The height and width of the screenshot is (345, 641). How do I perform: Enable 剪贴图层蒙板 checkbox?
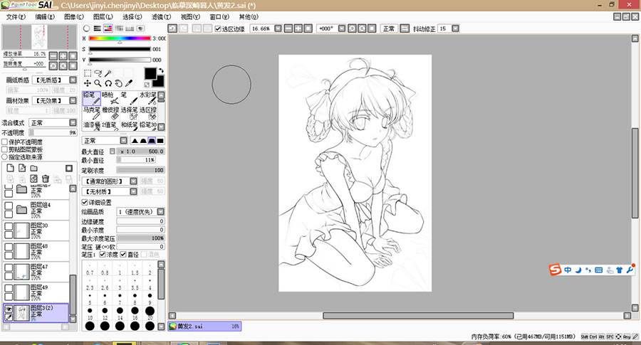point(4,149)
